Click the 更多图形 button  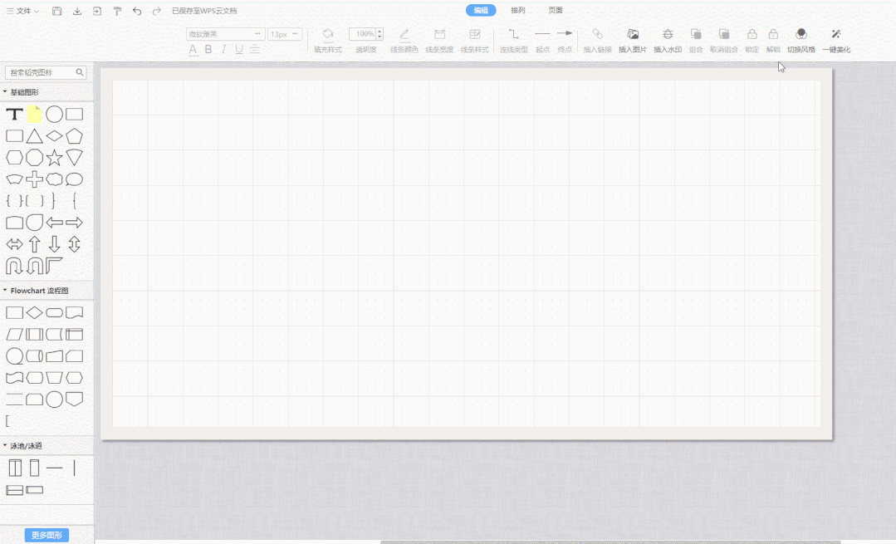(x=47, y=535)
